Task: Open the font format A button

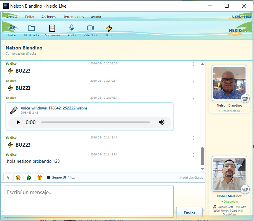Action: click(8, 178)
